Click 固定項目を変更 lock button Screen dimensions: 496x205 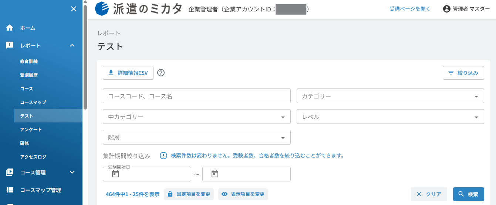[x=189, y=194]
